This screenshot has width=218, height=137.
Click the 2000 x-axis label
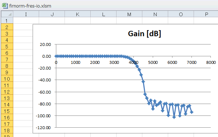coord(95,62)
